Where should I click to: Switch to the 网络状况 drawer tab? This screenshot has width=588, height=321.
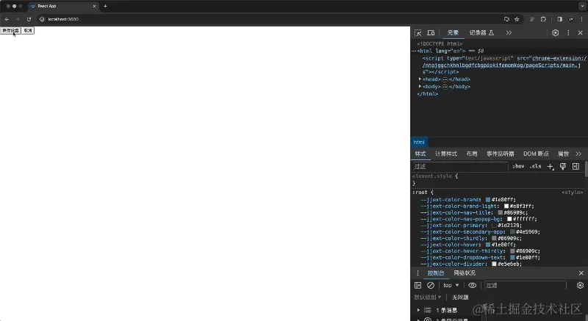[465, 273]
